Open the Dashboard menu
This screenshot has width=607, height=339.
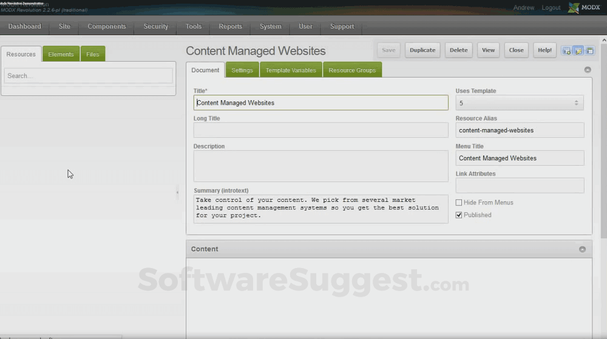tap(25, 26)
